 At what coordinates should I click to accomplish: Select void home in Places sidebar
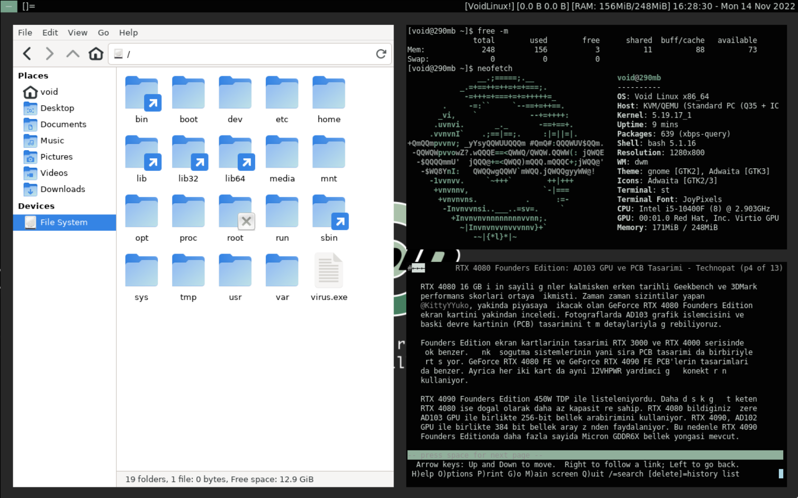pyautogui.click(x=49, y=92)
